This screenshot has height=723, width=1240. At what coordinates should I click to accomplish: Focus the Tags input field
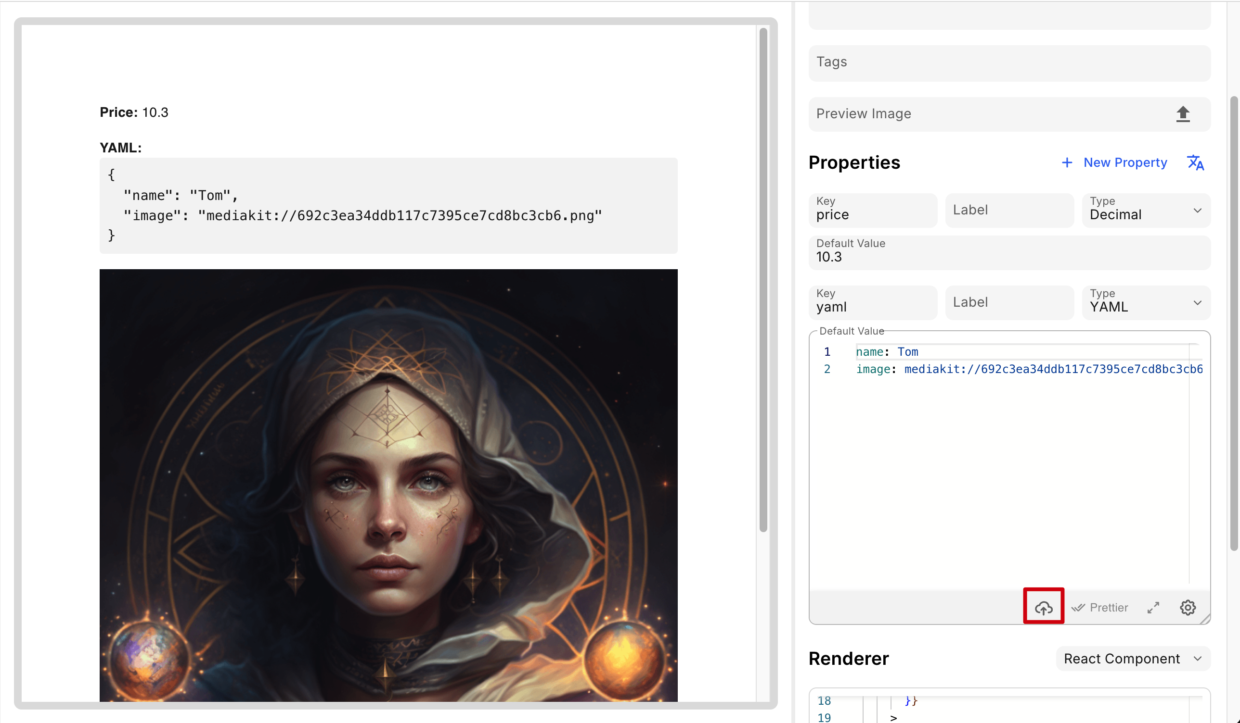(x=1009, y=62)
